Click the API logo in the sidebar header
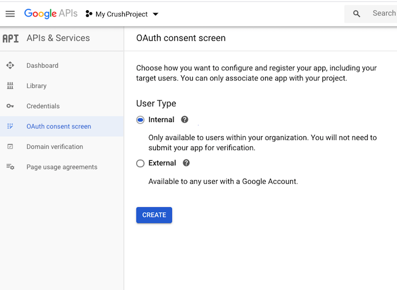Viewport: 397px width, 290px height. click(x=11, y=39)
